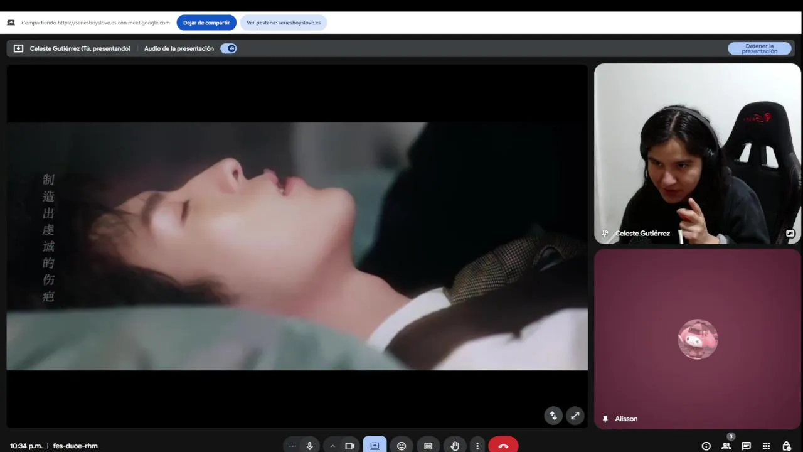Click the sharing indicator icon in browser bar
This screenshot has height=452, width=803.
coord(11,23)
